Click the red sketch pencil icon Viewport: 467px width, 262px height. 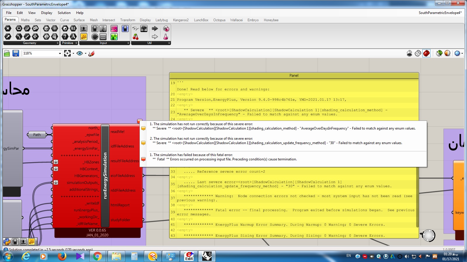[x=91, y=53]
